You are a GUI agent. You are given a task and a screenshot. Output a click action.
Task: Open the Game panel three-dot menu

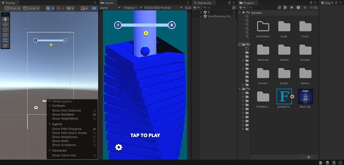coord(188,3)
